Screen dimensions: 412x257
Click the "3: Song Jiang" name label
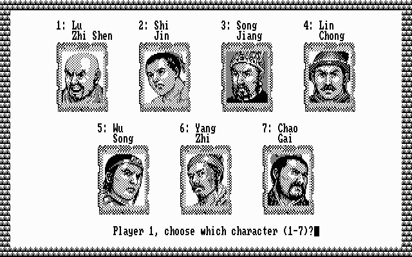tap(242, 31)
